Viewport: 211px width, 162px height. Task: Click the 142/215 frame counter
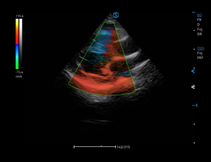[x=123, y=147]
